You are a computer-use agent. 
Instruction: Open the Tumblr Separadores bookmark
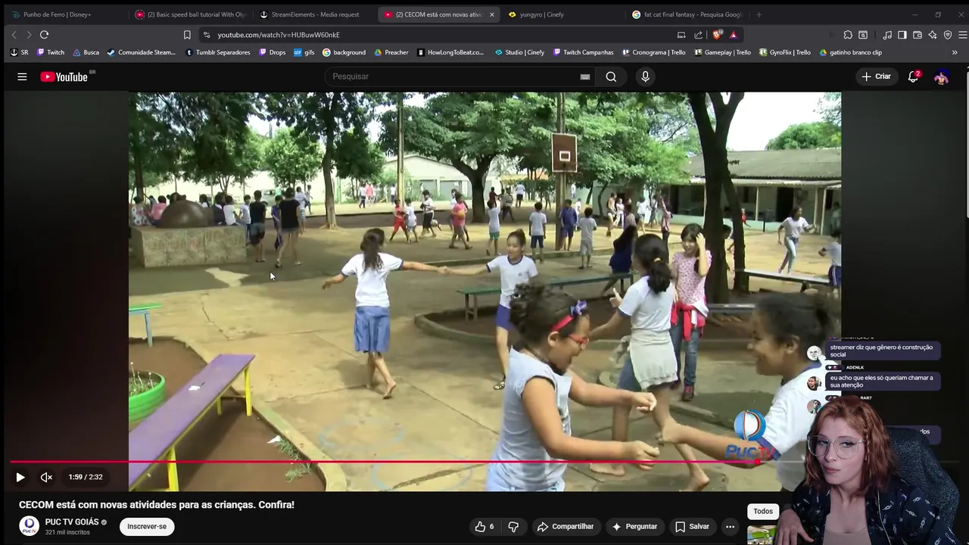(x=217, y=52)
